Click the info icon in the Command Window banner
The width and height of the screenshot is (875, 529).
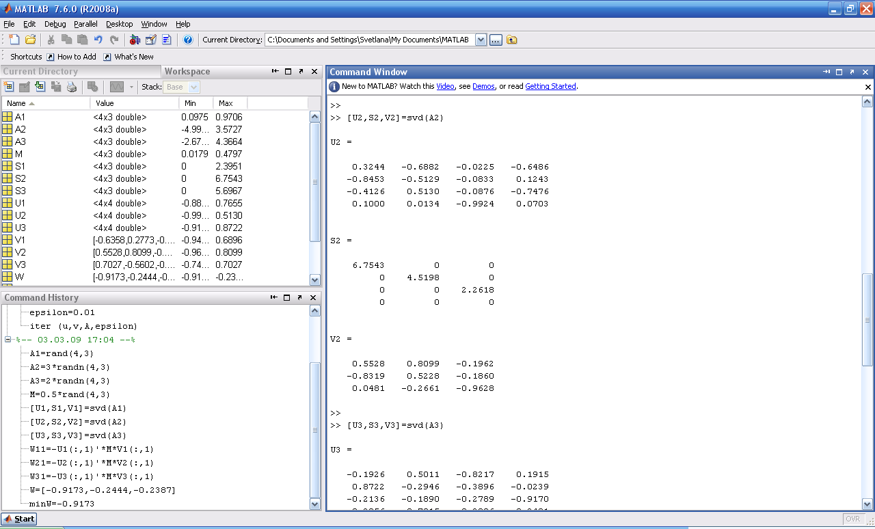pos(334,87)
